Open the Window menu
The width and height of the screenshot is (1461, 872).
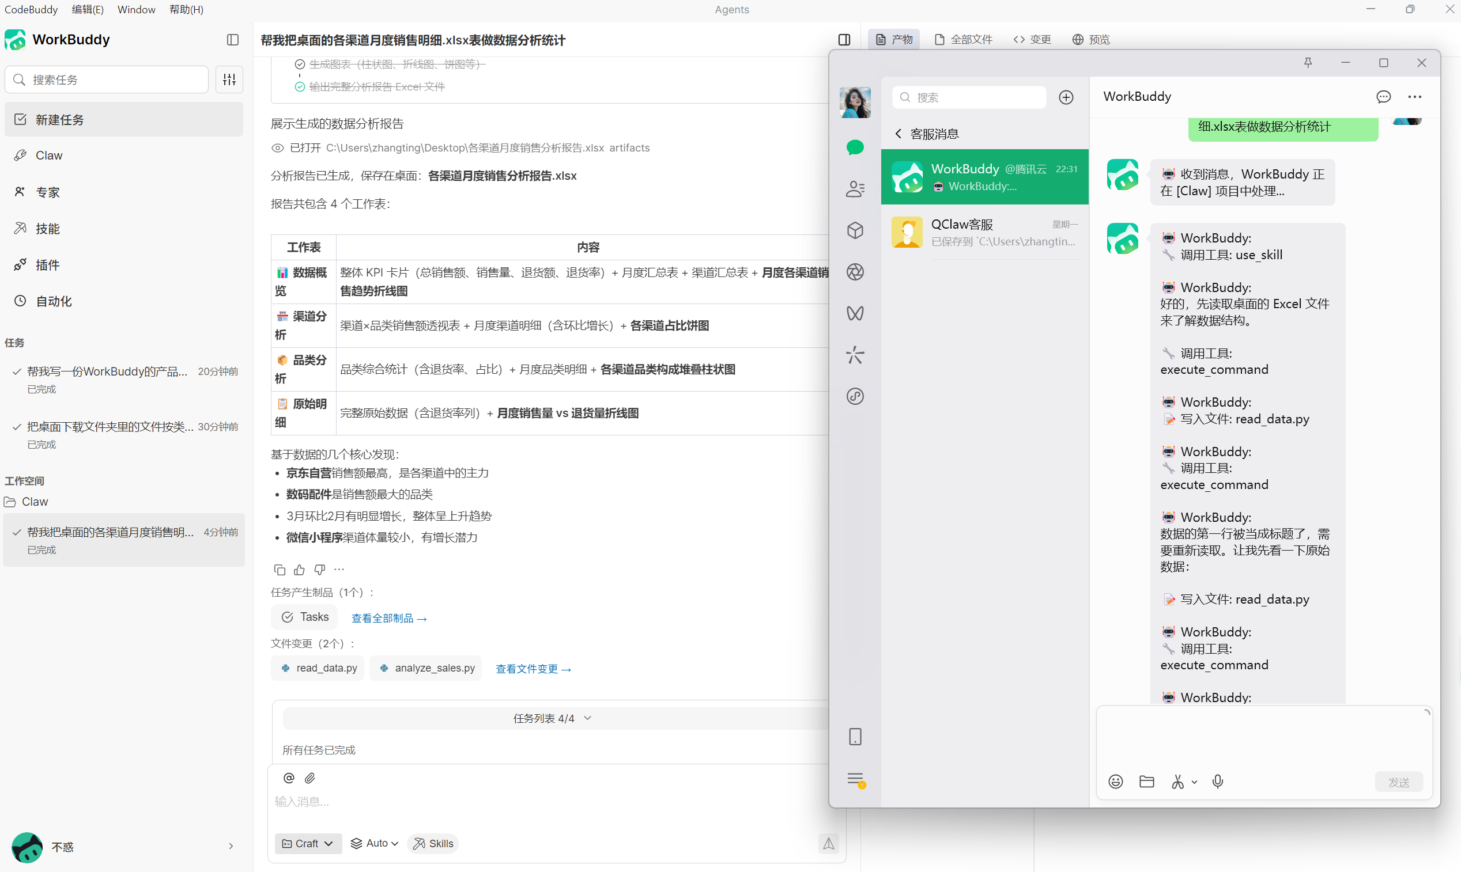[137, 9]
